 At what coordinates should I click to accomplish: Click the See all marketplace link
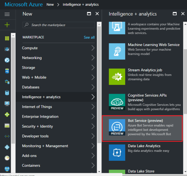89,37
